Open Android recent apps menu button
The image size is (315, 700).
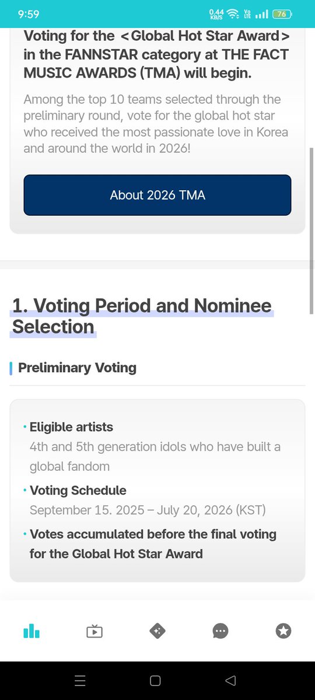[x=80, y=680]
